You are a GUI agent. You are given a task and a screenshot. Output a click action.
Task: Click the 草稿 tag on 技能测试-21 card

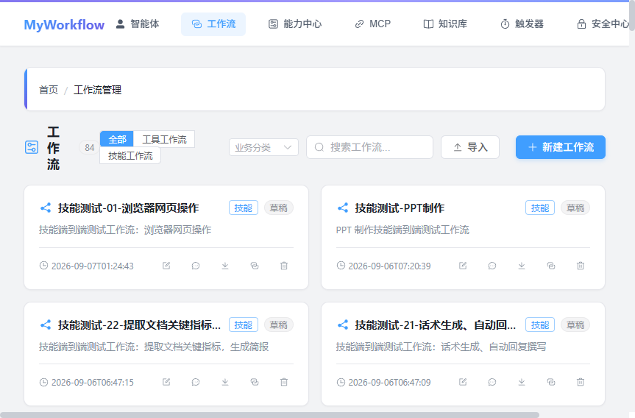coord(575,325)
